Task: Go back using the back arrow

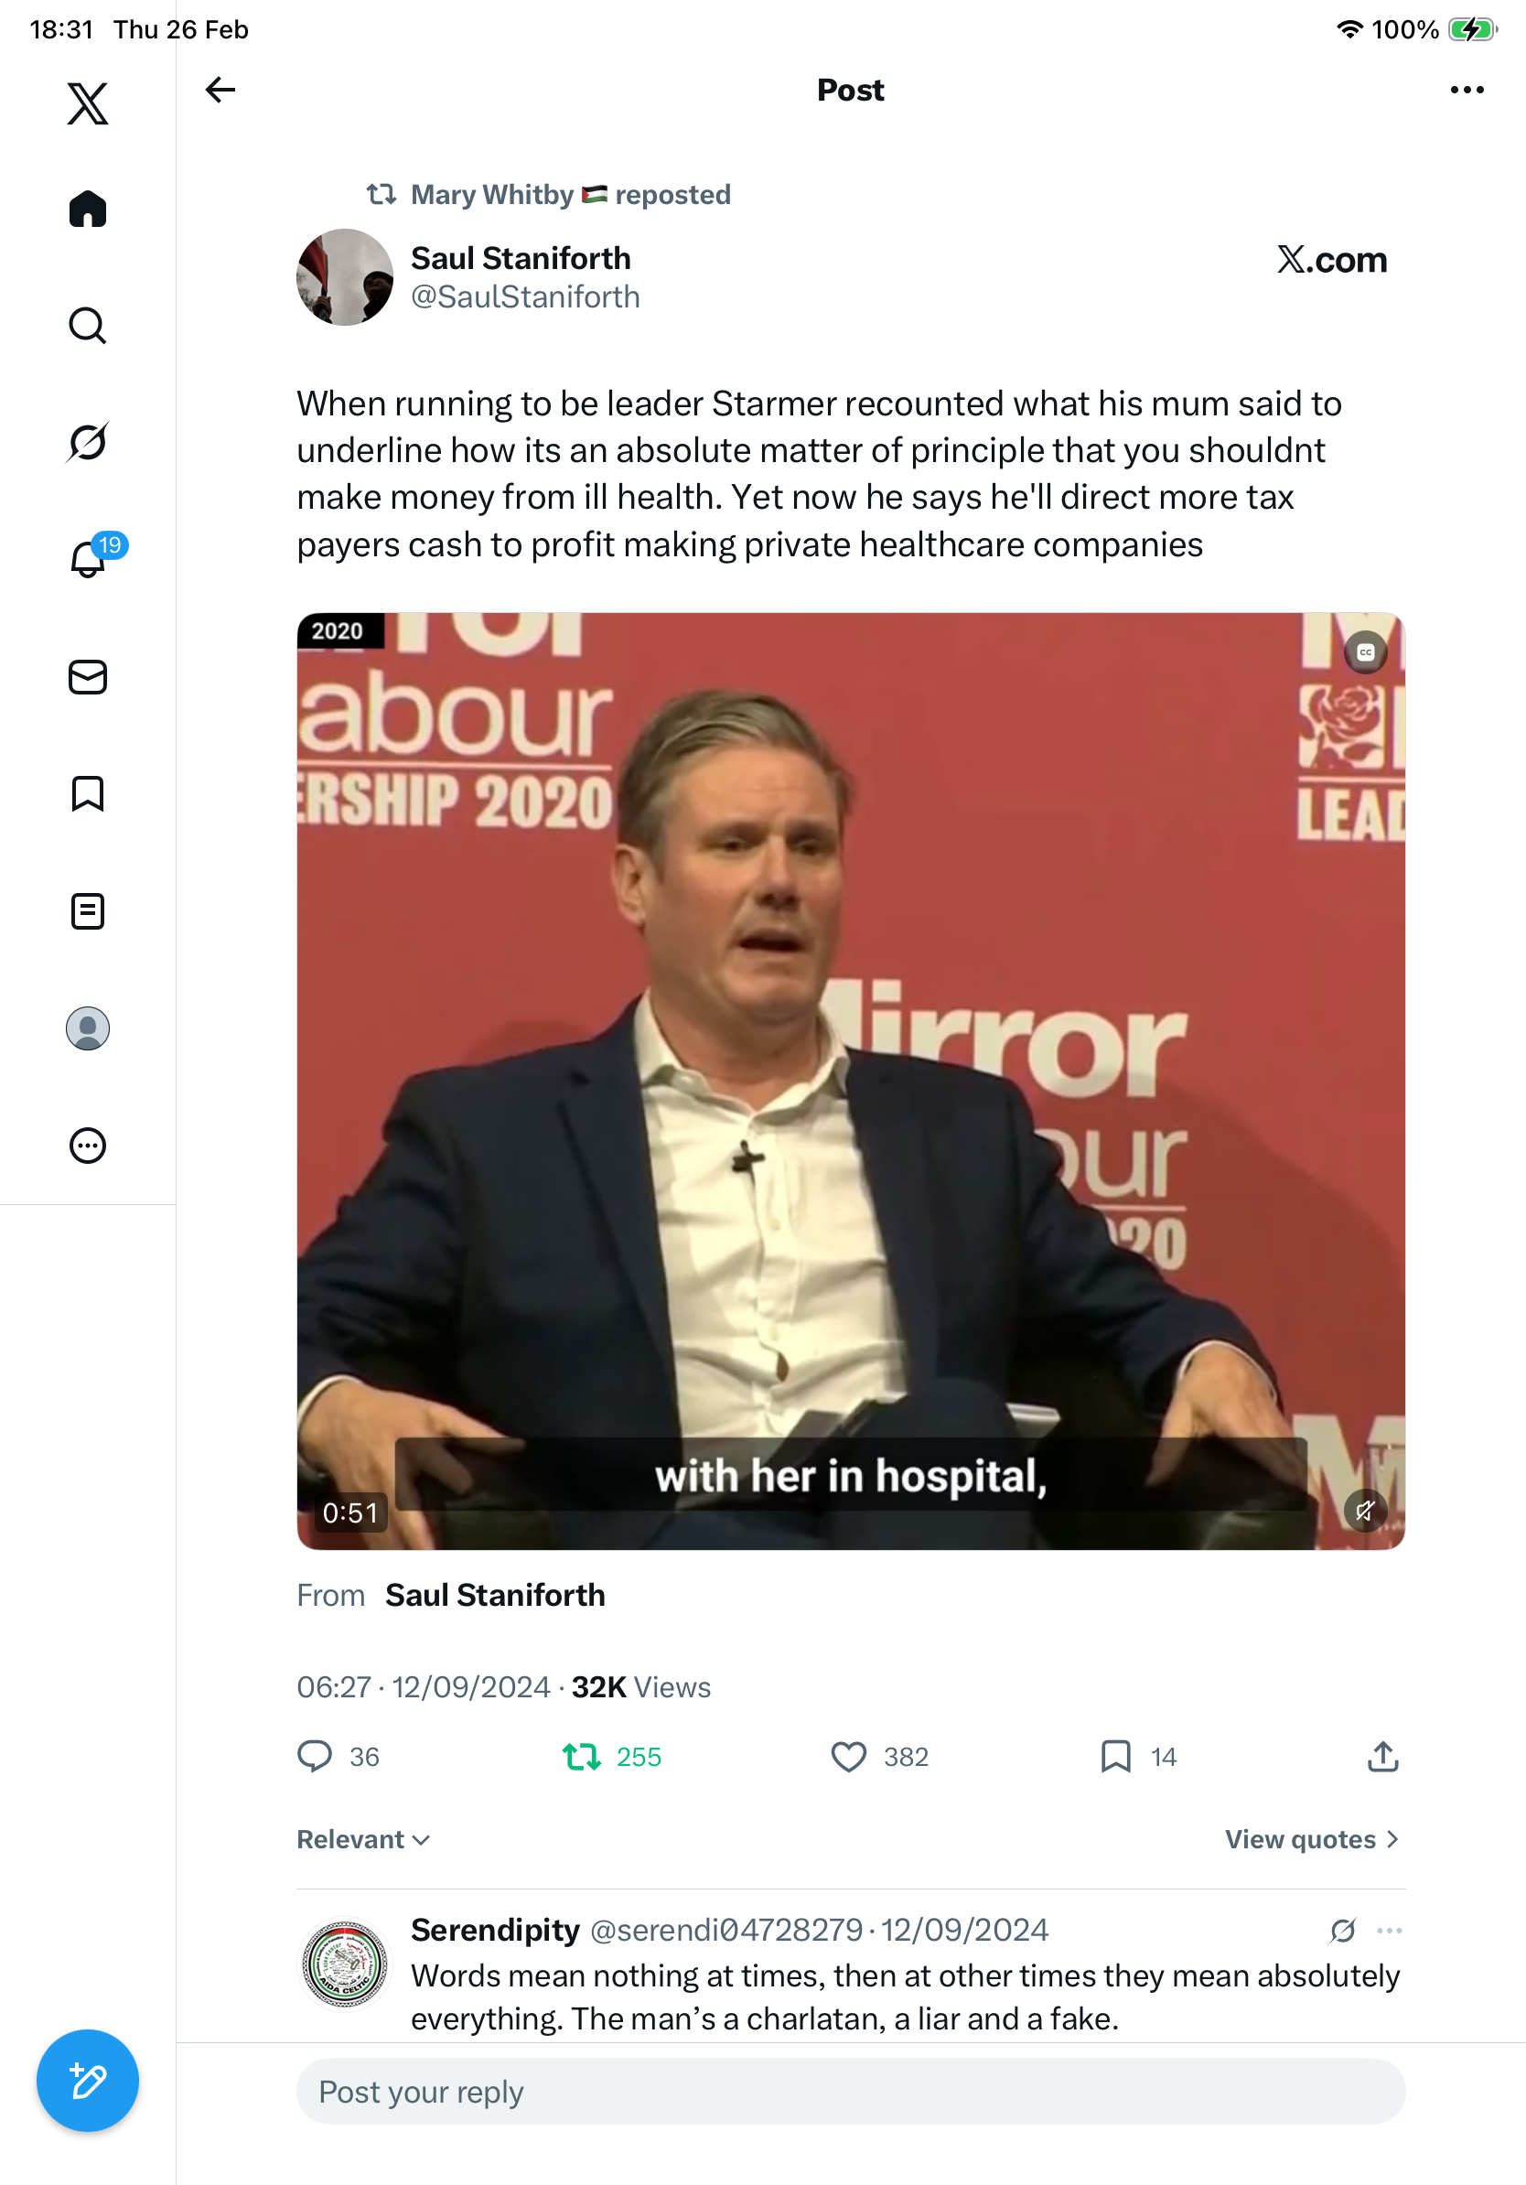Action: [220, 91]
